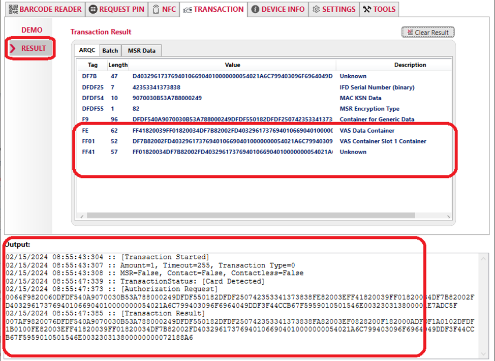
Task: Click the MSR Encryption Type description
Action: (x=369, y=109)
